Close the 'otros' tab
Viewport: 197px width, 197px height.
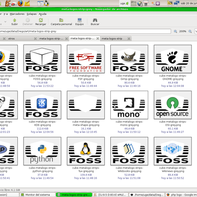(35, 38)
